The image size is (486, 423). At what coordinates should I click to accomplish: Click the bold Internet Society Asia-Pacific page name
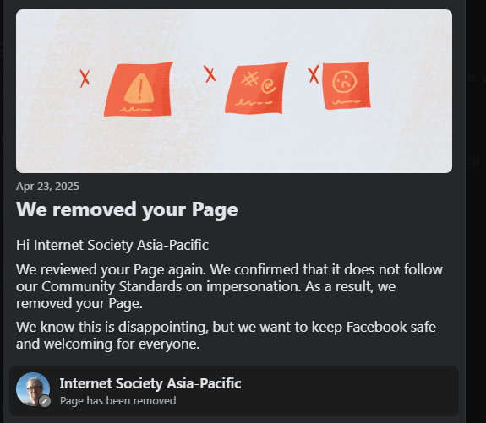coord(150,383)
